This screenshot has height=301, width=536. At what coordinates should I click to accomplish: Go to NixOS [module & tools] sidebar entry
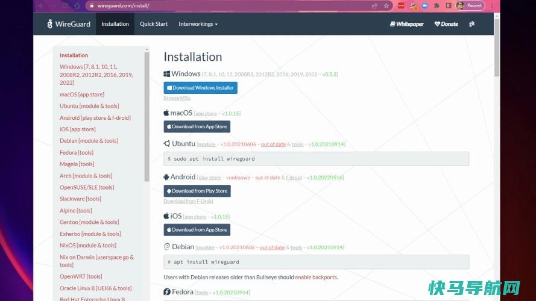[x=88, y=246]
